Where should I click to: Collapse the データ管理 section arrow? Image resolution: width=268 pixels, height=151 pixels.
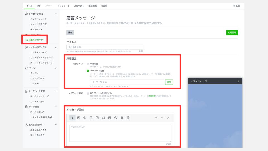[56, 107]
